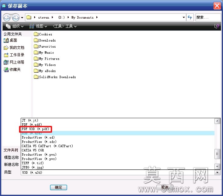
Task: Click into the 搜索 search field
Action: click(208, 17)
